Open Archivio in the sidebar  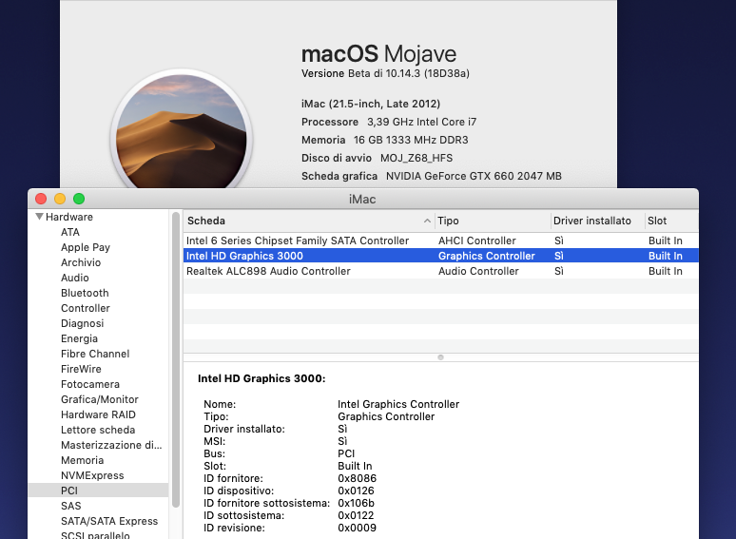(x=81, y=262)
